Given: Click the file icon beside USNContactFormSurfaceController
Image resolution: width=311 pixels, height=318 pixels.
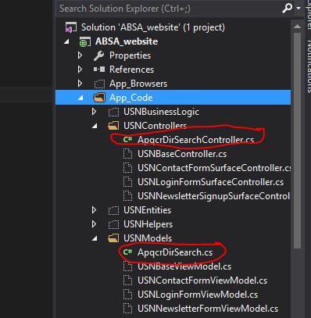Looking at the screenshot, I should 127,168.
